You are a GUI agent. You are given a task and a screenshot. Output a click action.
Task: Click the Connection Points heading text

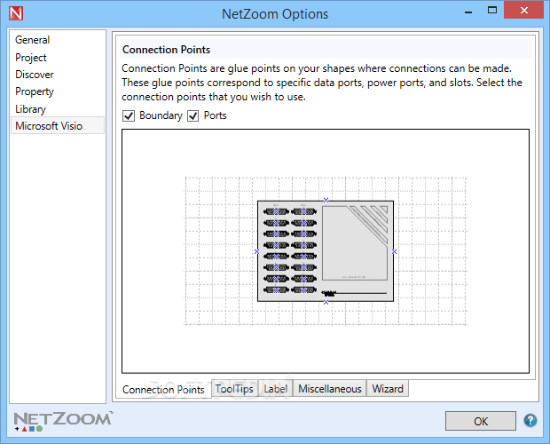(166, 50)
